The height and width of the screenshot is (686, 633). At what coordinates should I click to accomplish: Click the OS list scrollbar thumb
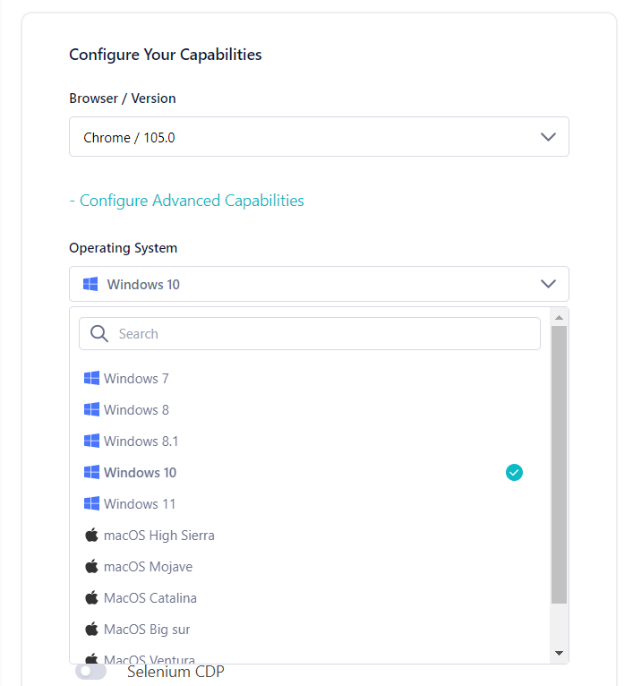click(559, 464)
